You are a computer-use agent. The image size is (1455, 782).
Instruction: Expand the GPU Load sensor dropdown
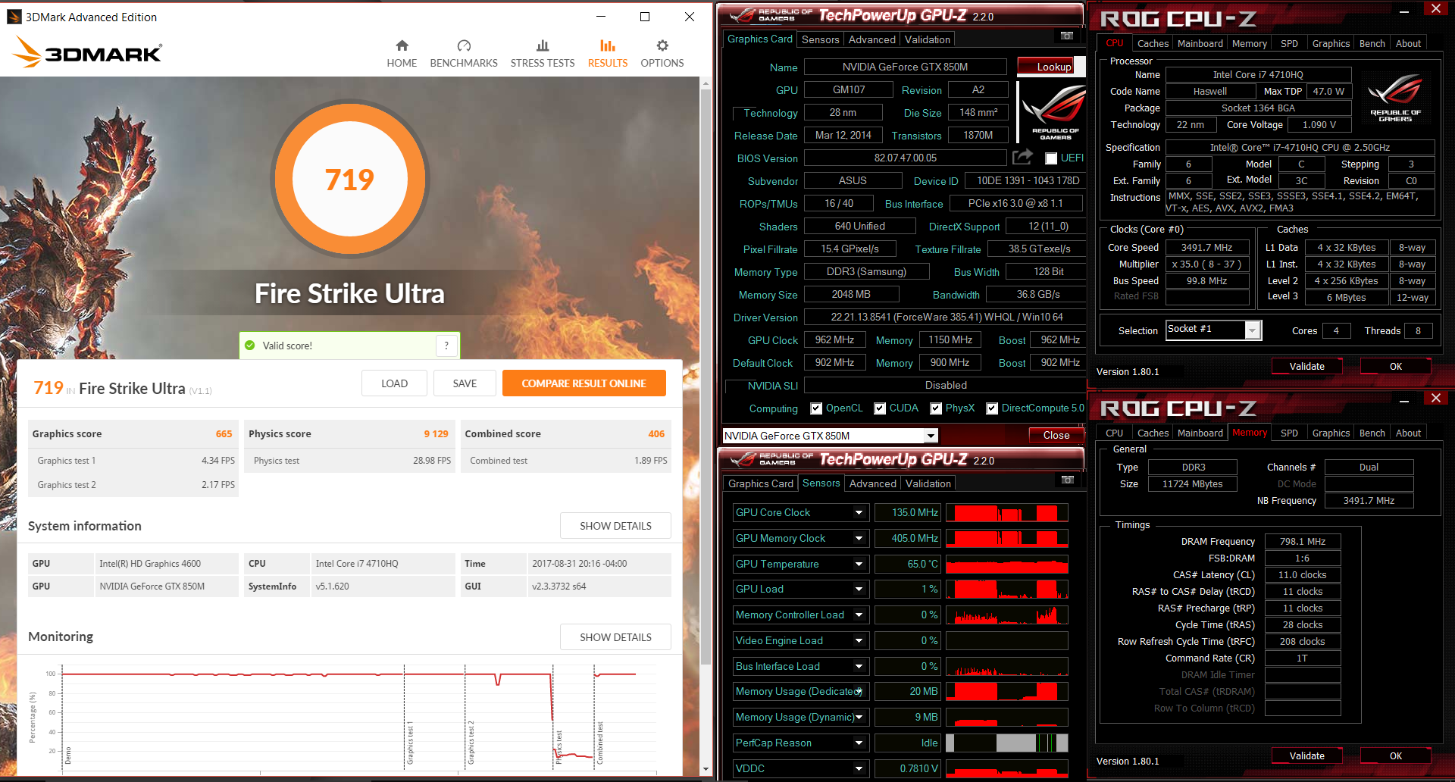[859, 590]
